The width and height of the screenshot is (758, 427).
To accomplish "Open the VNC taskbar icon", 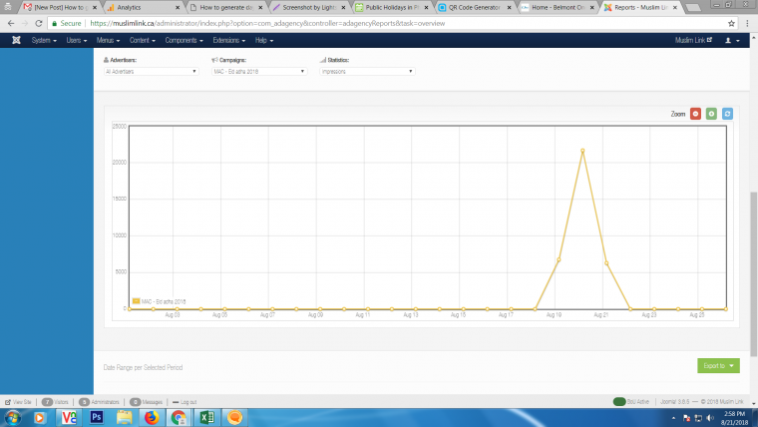I will (x=69, y=417).
